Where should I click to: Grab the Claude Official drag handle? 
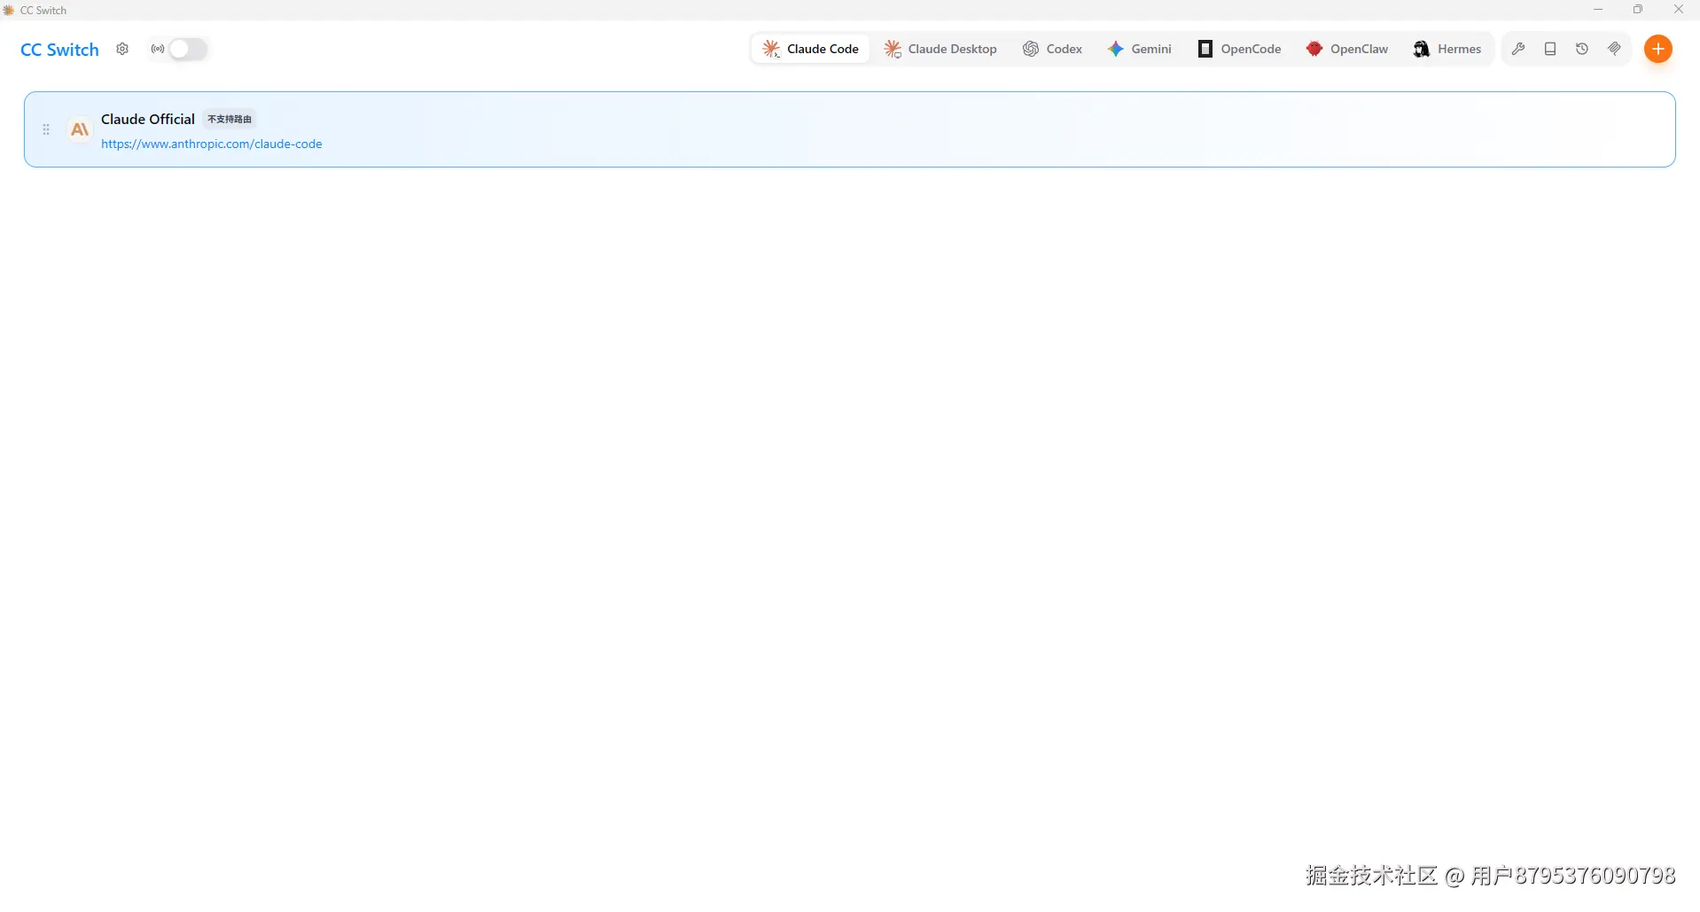click(x=46, y=129)
